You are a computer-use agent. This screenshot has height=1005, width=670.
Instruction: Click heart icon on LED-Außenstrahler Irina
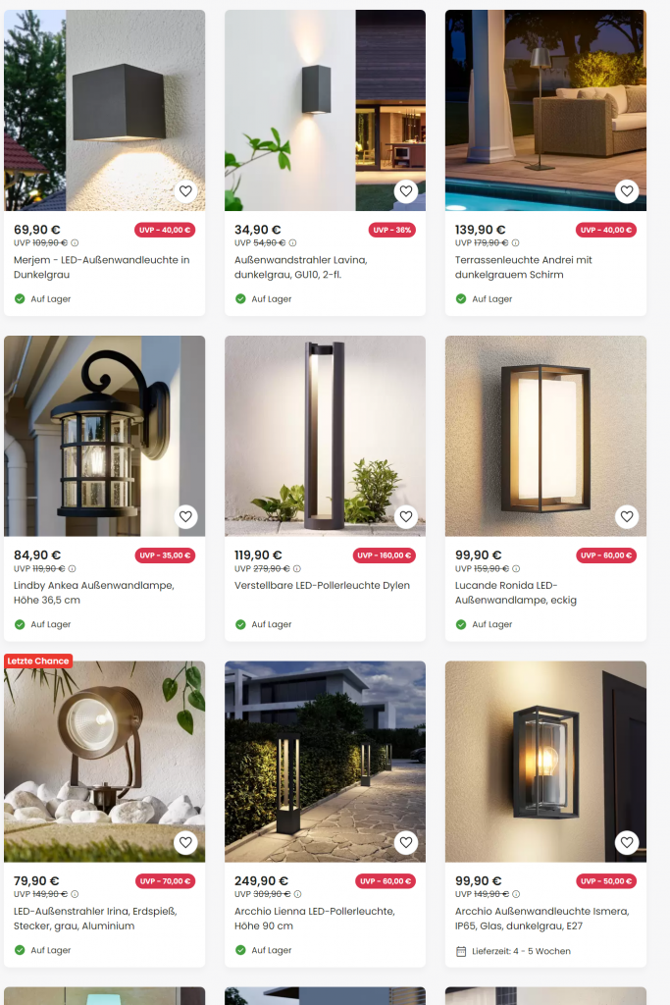[x=185, y=842]
